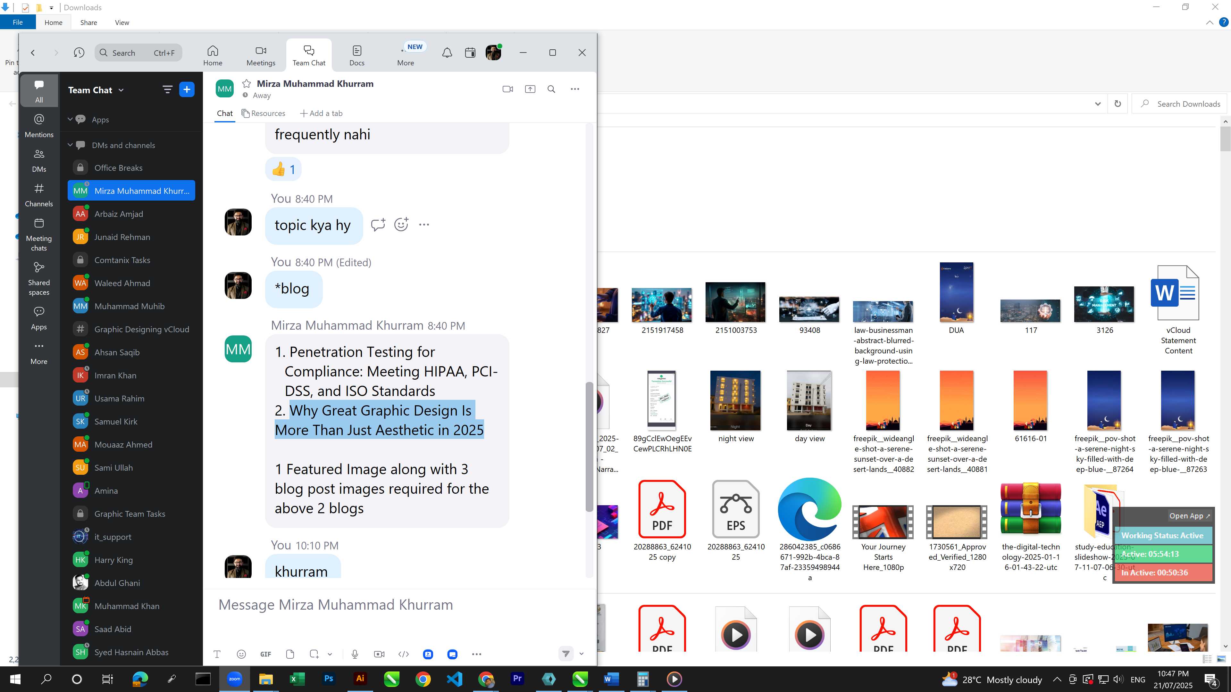Open Zoom Home tab
1231x692 pixels.
pyautogui.click(x=213, y=56)
